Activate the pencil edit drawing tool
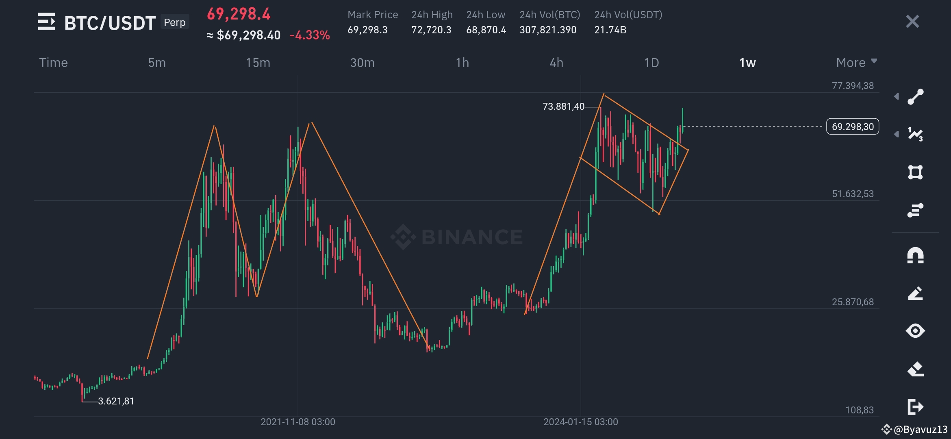 click(x=915, y=293)
